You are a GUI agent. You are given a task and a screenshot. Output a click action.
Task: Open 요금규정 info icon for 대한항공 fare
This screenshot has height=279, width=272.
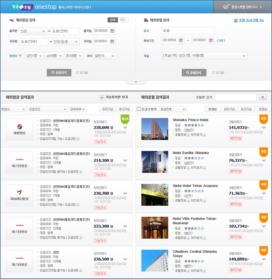pyautogui.click(x=78, y=139)
